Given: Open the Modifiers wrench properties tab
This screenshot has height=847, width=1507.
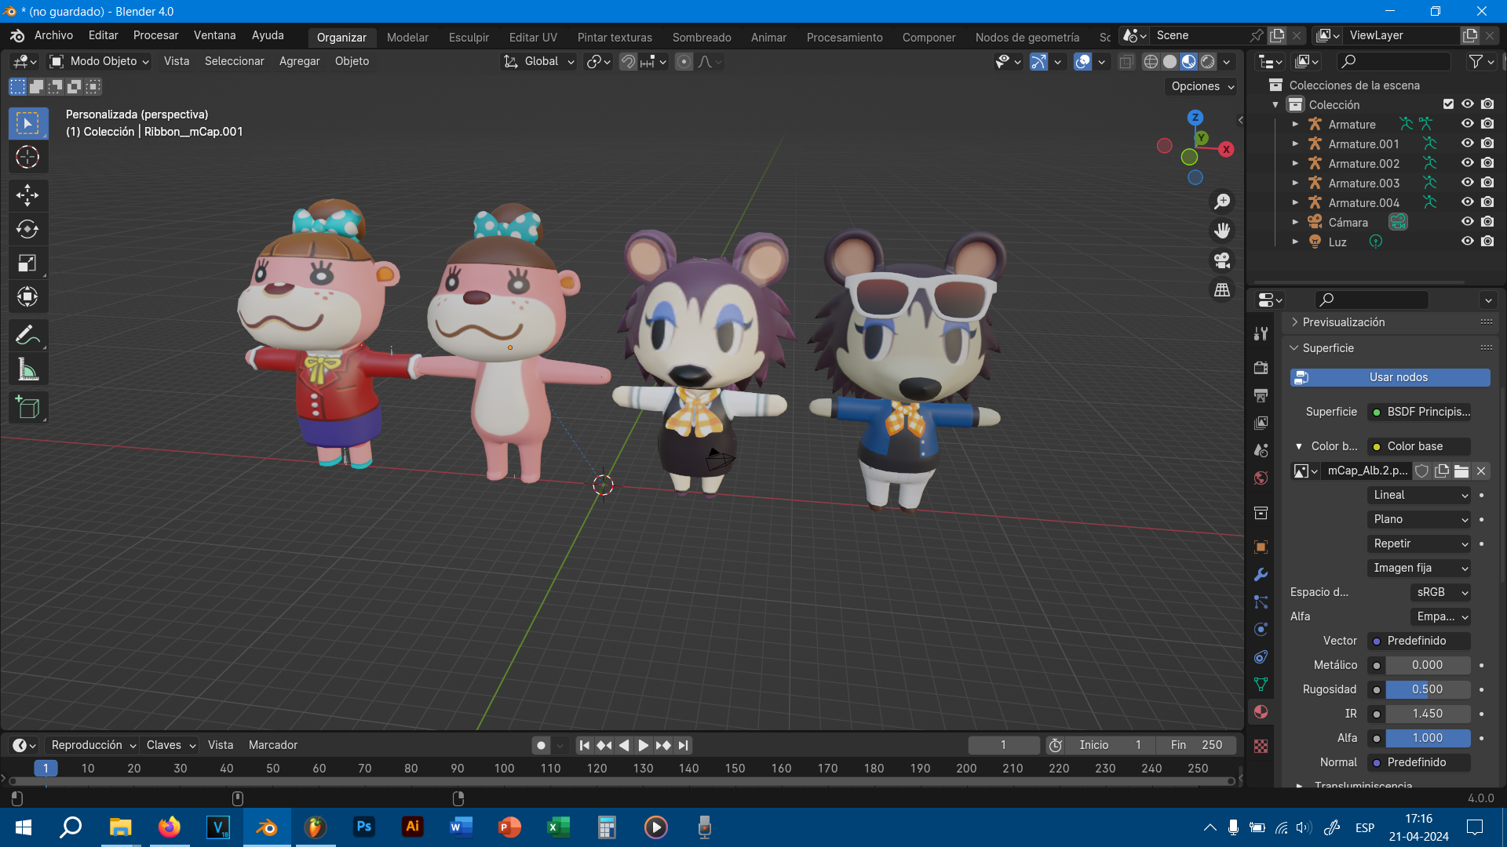Looking at the screenshot, I should pyautogui.click(x=1261, y=574).
